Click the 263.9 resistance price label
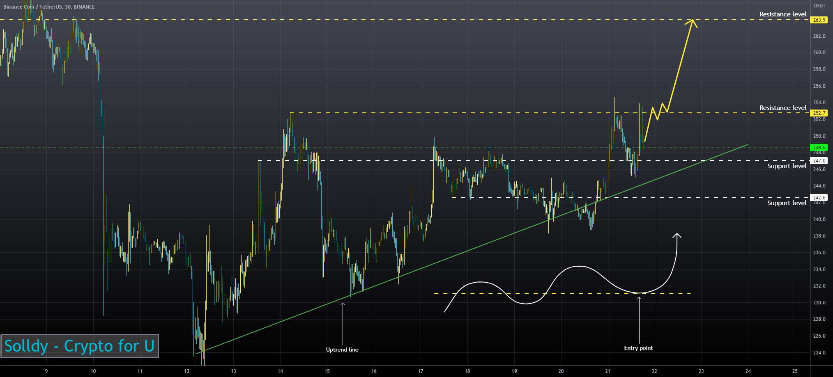The image size is (833, 377). coord(819,20)
